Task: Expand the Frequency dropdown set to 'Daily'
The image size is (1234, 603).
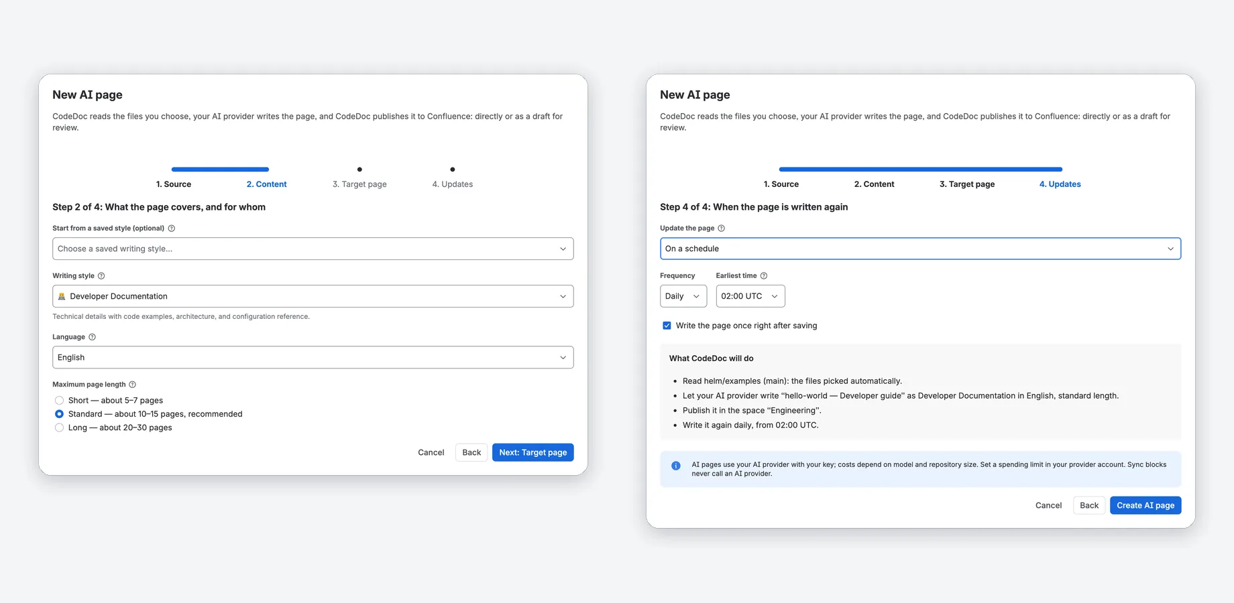Action: [x=683, y=296]
